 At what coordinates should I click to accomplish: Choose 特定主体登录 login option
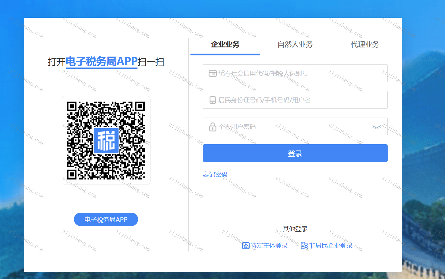pyautogui.click(x=265, y=246)
